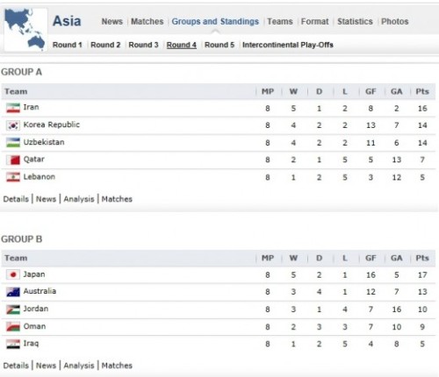Click the Asia map thumbnail
The height and width of the screenshot is (377, 439).
(25, 30)
